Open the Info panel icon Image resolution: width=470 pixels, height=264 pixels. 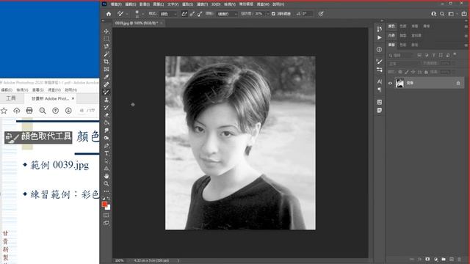pos(380,49)
